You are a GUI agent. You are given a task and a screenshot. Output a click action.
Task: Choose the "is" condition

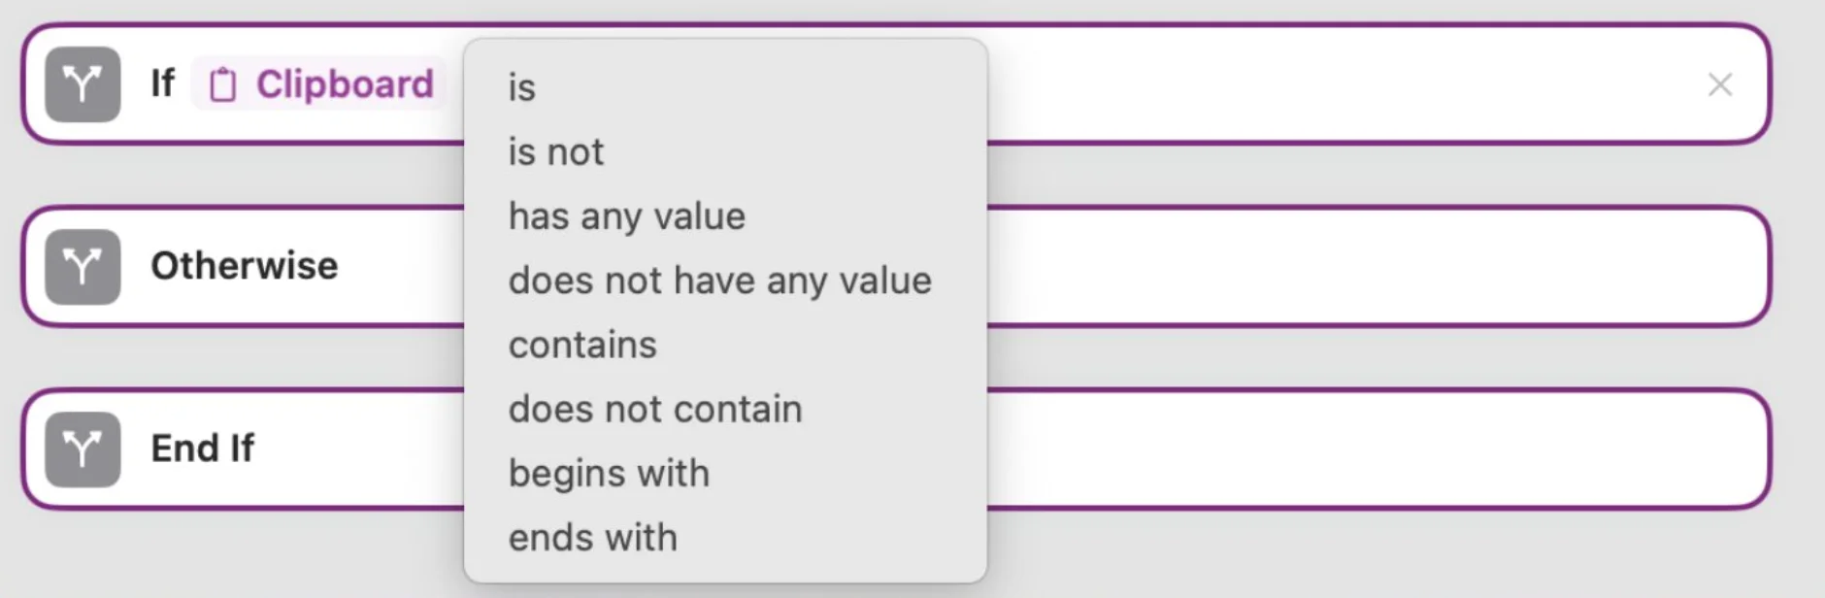[522, 88]
